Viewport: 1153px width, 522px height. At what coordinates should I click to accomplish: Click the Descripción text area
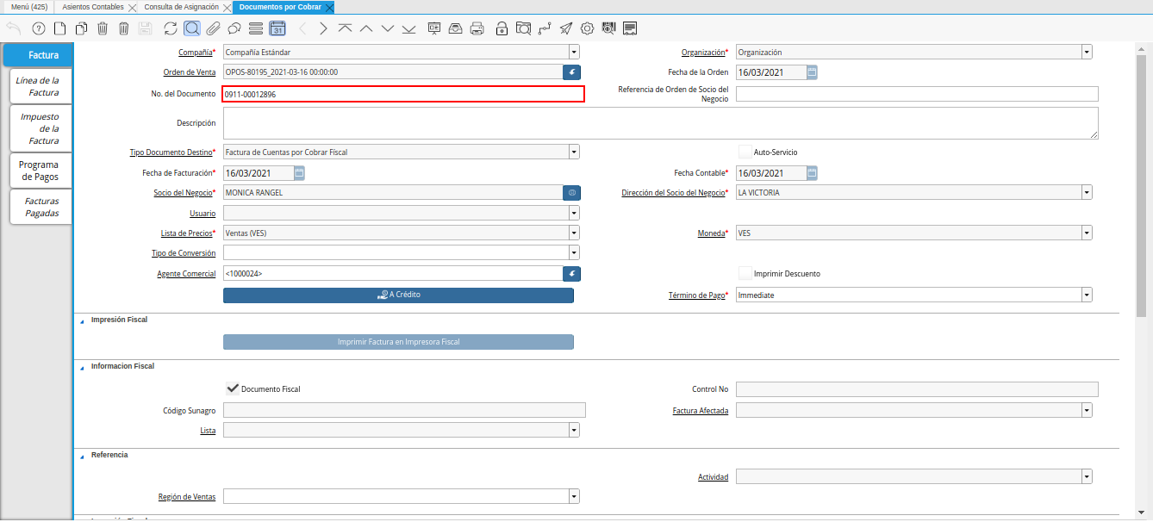[x=660, y=123]
